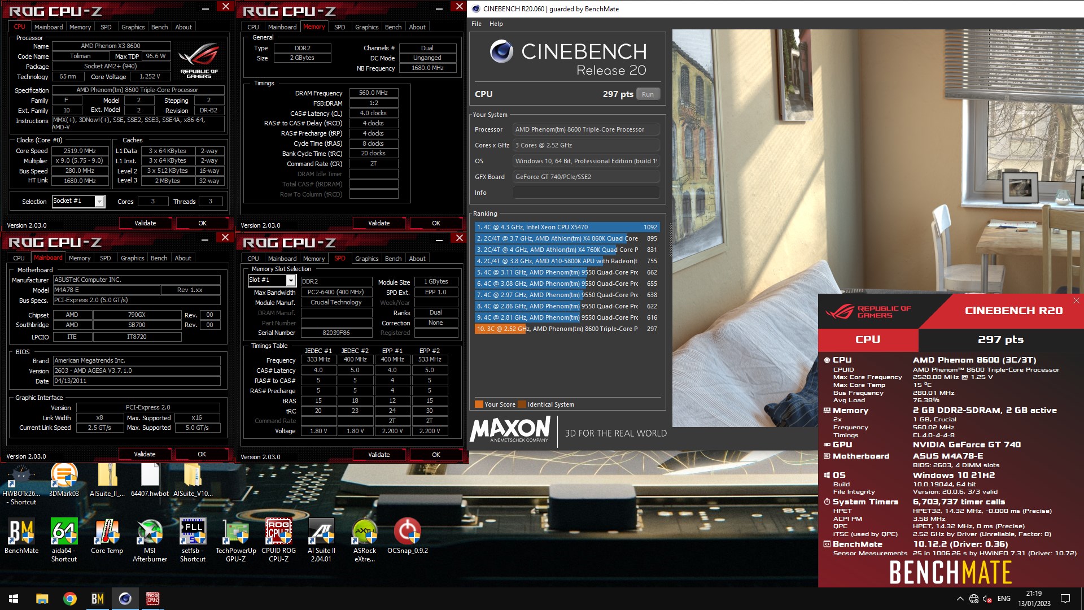Click the GFX Board field value
This screenshot has width=1084, height=610.
point(585,177)
